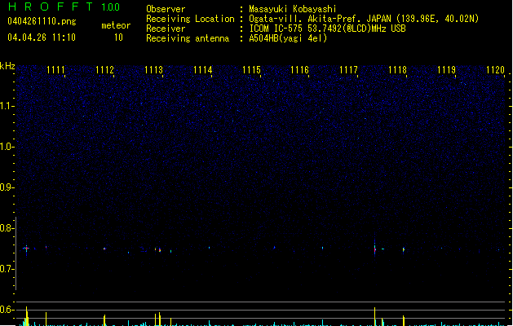Click the Receiving antenna label
The image size is (513, 326).
pos(188,38)
